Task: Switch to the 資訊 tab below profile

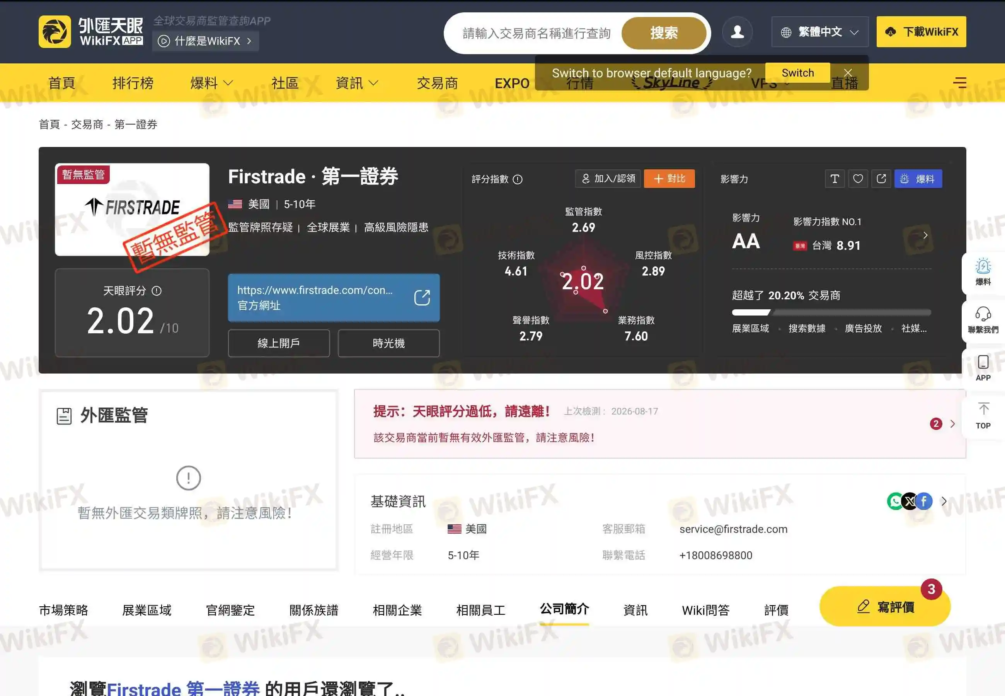Action: click(x=635, y=610)
